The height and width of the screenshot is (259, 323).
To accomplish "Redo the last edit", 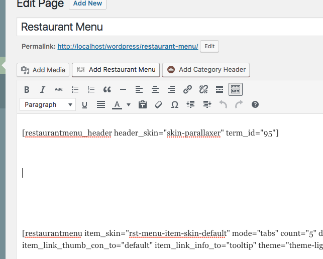I will pos(239,105).
